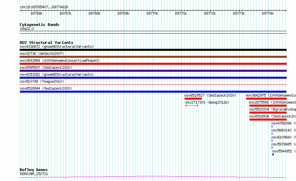The width and height of the screenshot is (296, 181).
Task: Click the Cytogenetic Bands track title
Action: [40, 25]
